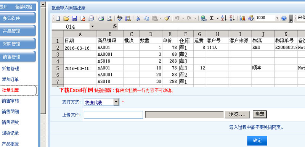Screen dimensions: 305x147
Task: Click the Print Preview magnifier icon
Action: click(x=110, y=18)
